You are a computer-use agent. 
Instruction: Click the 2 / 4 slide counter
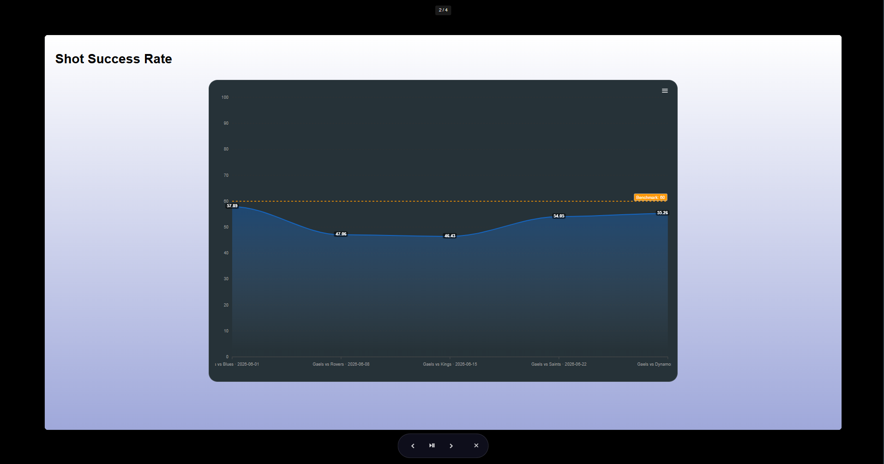pos(443,10)
